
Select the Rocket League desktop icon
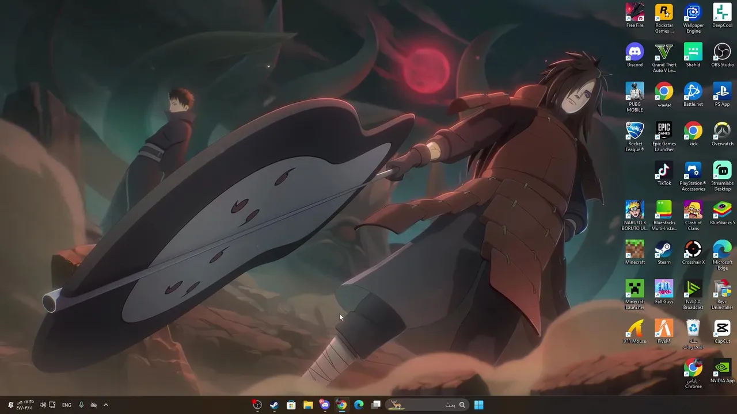(x=635, y=137)
